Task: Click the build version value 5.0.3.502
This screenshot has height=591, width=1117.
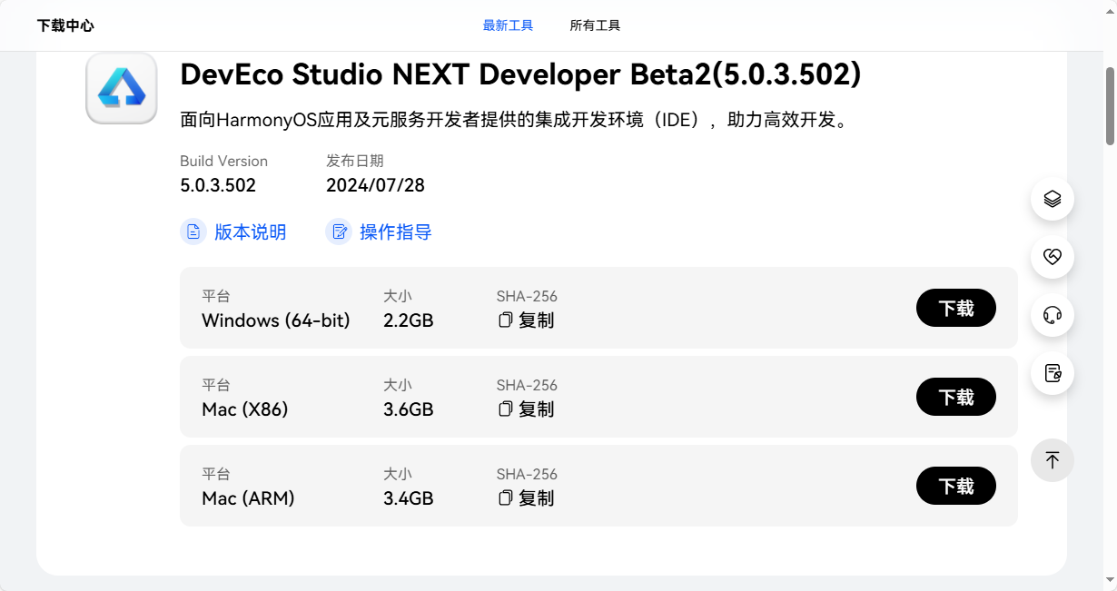Action: (x=218, y=185)
